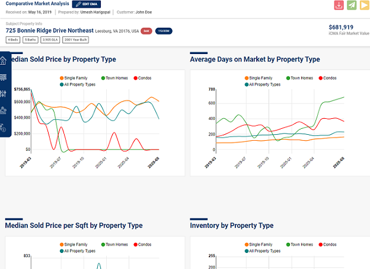
Task: Open the document info sidebar icon
Action: [x=3, y=128]
